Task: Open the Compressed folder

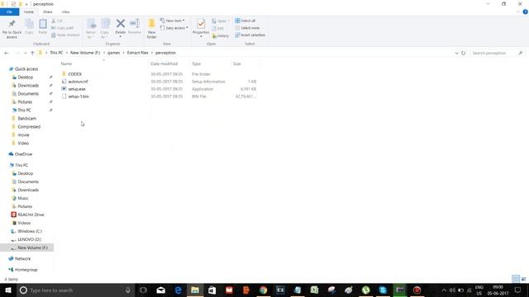Action: pyautogui.click(x=29, y=126)
